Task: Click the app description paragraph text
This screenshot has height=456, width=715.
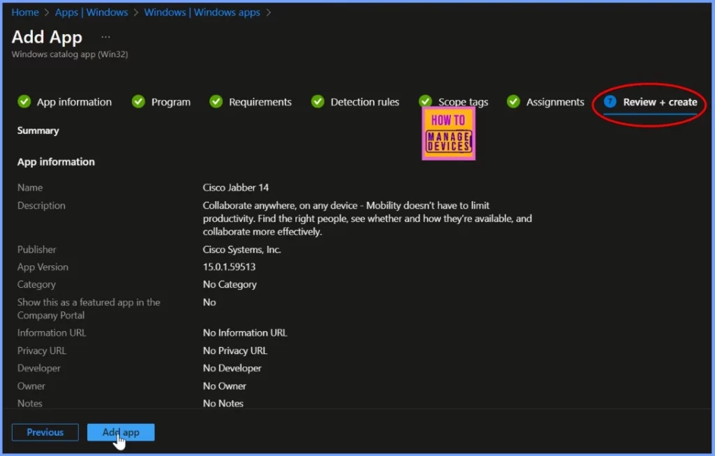Action: click(x=367, y=219)
